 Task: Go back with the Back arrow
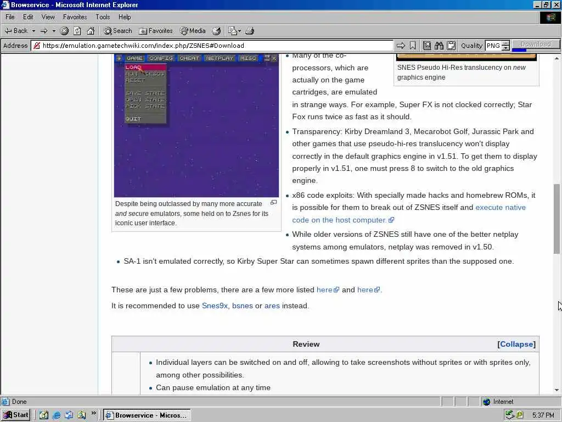click(16, 31)
